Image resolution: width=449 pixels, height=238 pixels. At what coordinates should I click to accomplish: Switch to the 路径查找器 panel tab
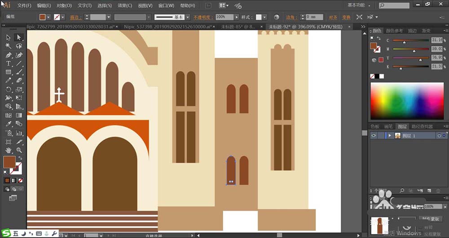pos(422,127)
